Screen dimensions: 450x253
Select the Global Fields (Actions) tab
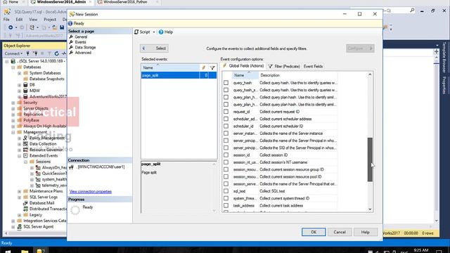243,66
